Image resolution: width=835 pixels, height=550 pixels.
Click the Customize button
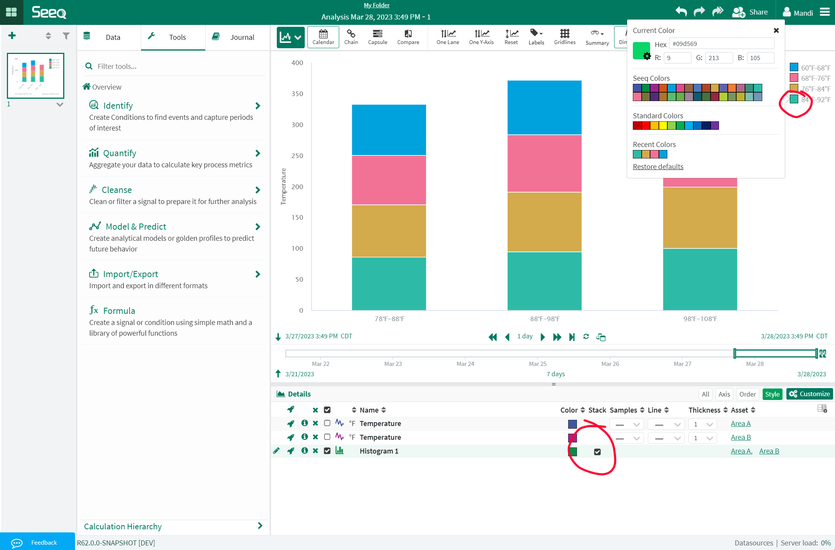tap(809, 394)
